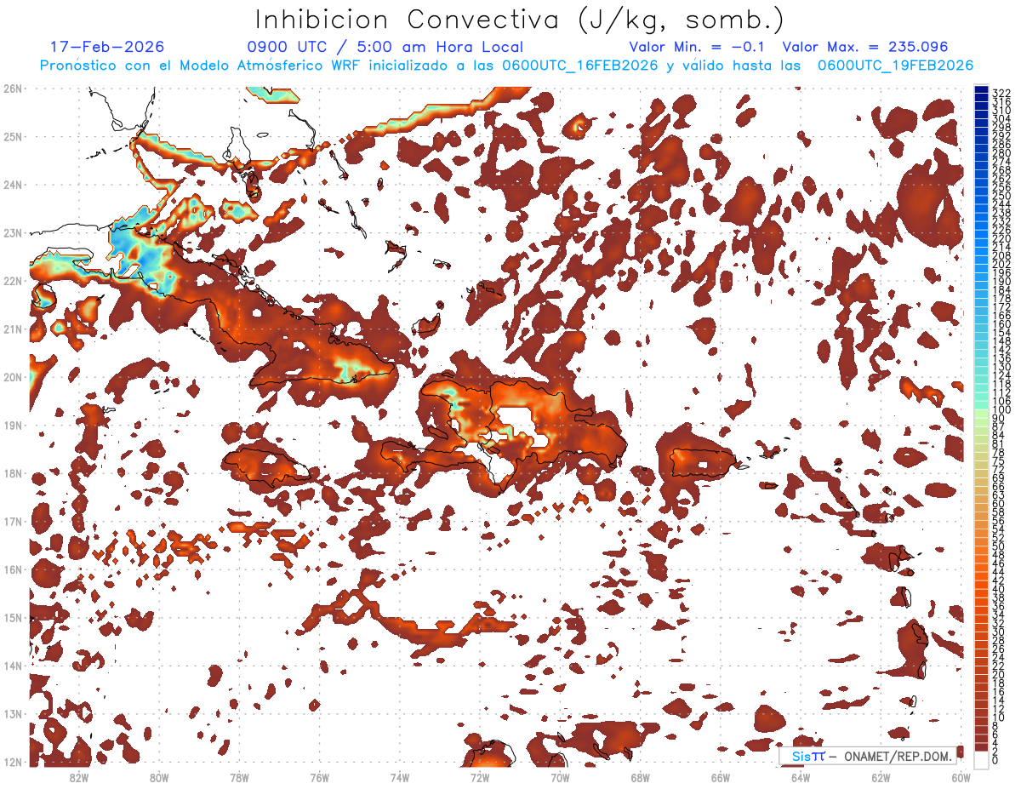1021x789 pixels.
Task: Click the valid-until time "0600UTC_19FEB2026"
Action: tap(895, 66)
